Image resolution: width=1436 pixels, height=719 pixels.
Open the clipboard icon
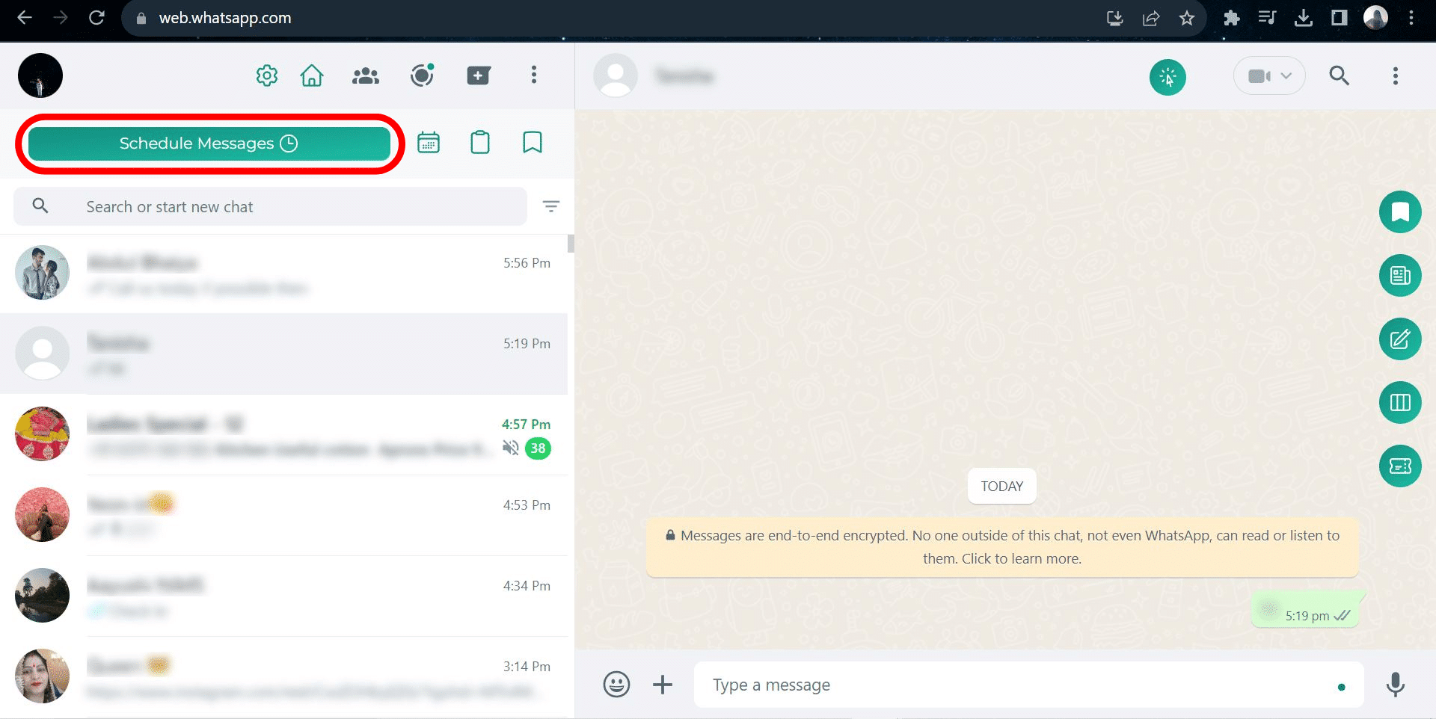click(x=480, y=142)
